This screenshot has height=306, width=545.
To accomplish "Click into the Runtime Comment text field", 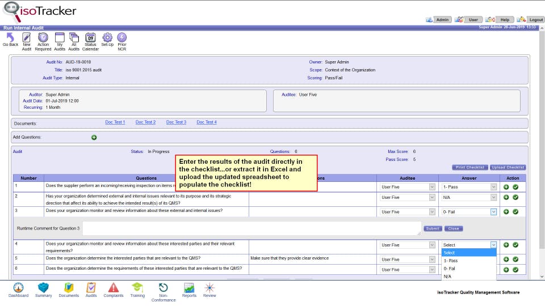I will (x=251, y=228).
